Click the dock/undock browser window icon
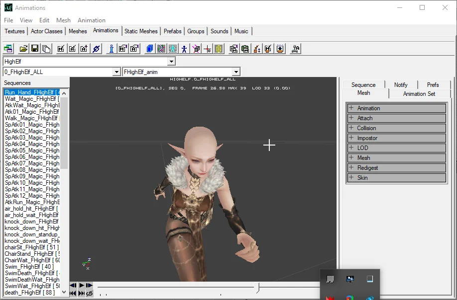 coord(8,49)
